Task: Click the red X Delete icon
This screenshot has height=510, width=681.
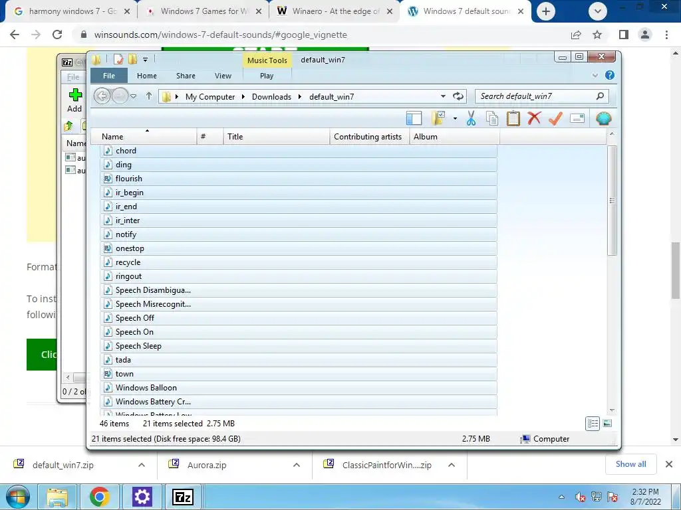Action: (534, 118)
